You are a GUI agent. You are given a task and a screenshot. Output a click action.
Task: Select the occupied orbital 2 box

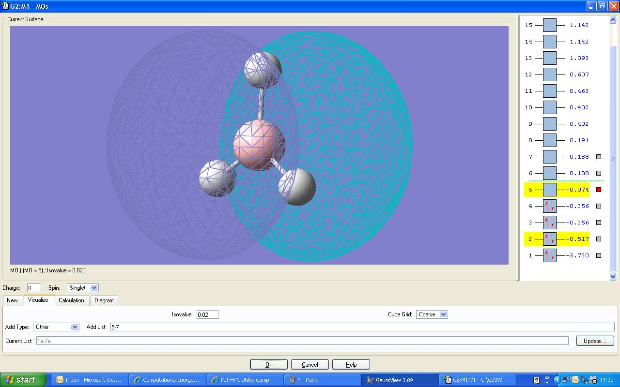[549, 239]
